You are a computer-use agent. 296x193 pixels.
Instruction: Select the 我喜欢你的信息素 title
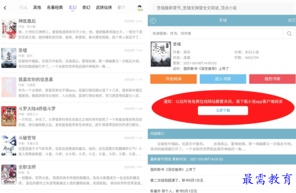tap(36, 80)
